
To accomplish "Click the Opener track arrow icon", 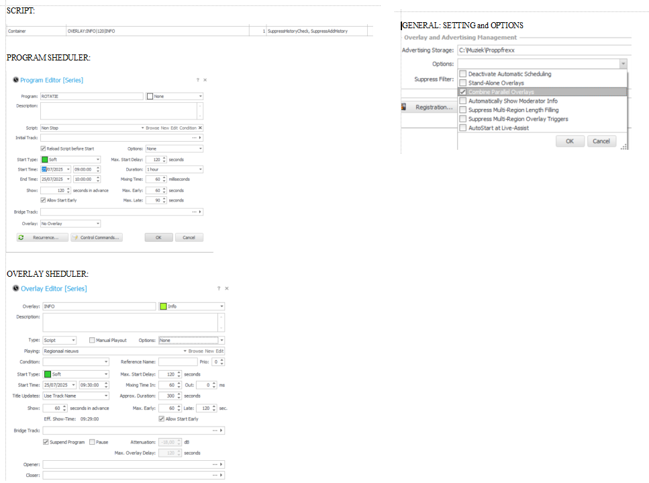I will tap(221, 464).
